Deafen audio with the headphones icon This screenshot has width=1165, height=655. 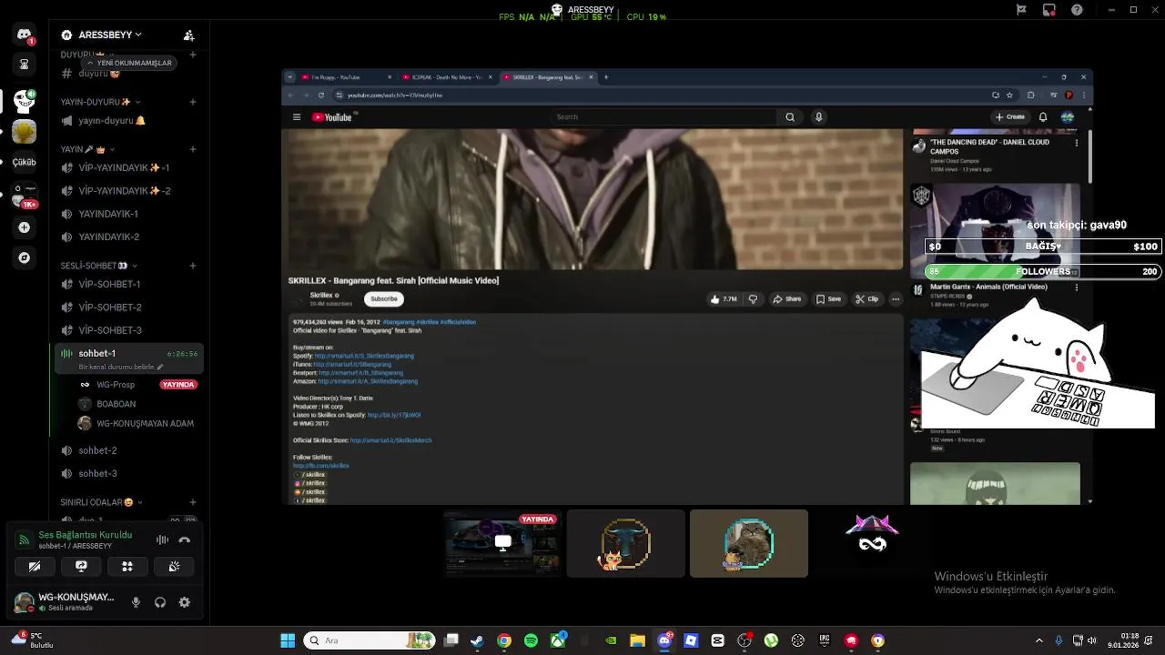(x=160, y=602)
